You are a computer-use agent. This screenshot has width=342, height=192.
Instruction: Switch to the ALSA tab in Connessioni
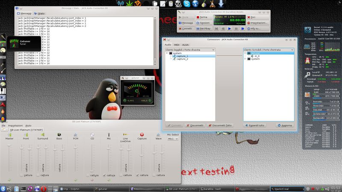[x=186, y=45]
